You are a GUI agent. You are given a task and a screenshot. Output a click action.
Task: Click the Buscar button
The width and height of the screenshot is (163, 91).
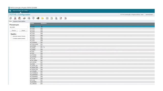[x=14, y=31]
